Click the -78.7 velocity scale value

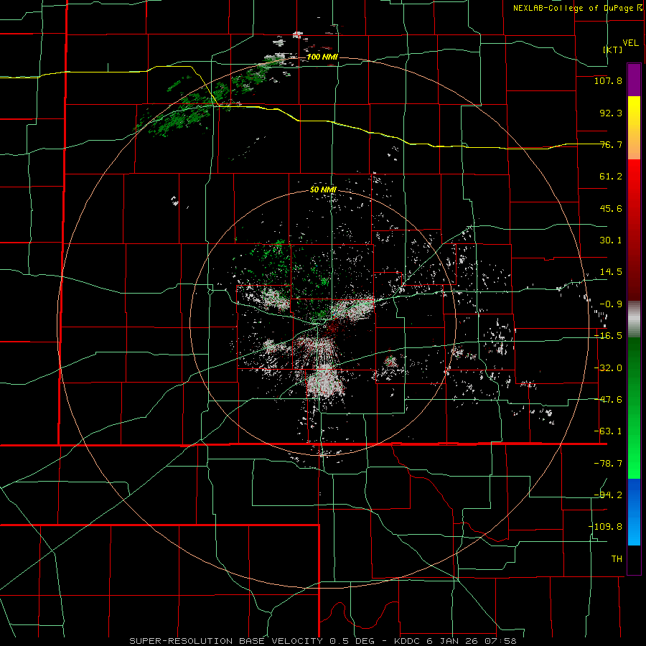tap(608, 464)
